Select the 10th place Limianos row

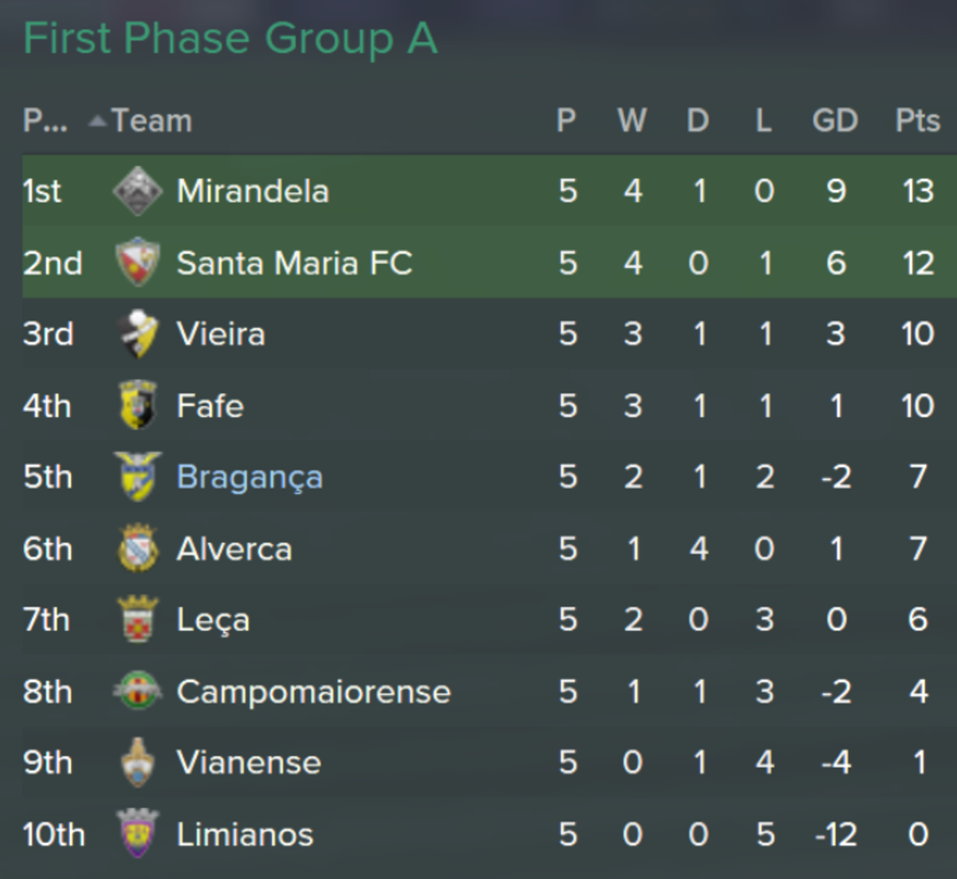[490, 834]
